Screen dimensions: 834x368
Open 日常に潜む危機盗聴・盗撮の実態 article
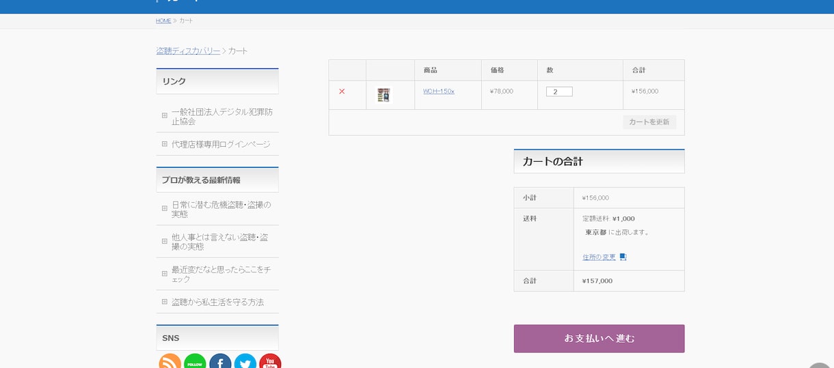[221, 209]
